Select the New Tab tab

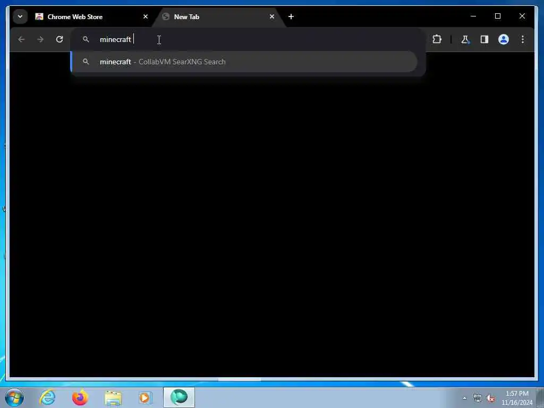[218, 16]
